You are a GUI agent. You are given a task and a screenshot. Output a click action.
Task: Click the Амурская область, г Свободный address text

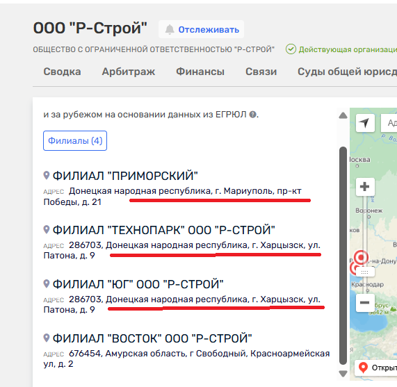tap(186, 359)
